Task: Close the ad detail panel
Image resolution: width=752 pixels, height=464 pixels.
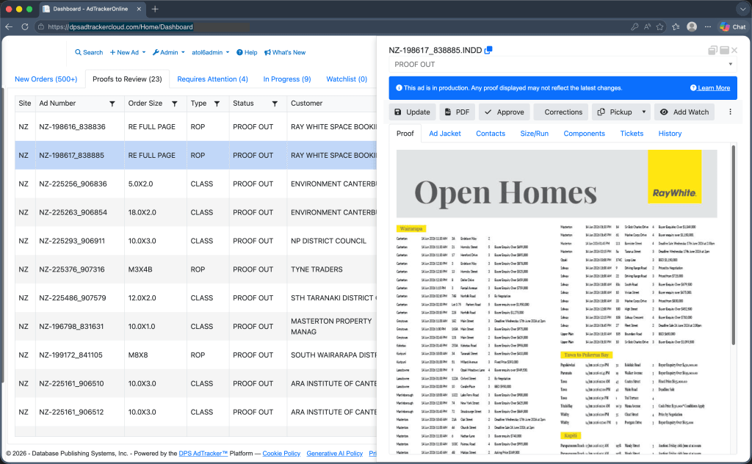Action: (734, 50)
